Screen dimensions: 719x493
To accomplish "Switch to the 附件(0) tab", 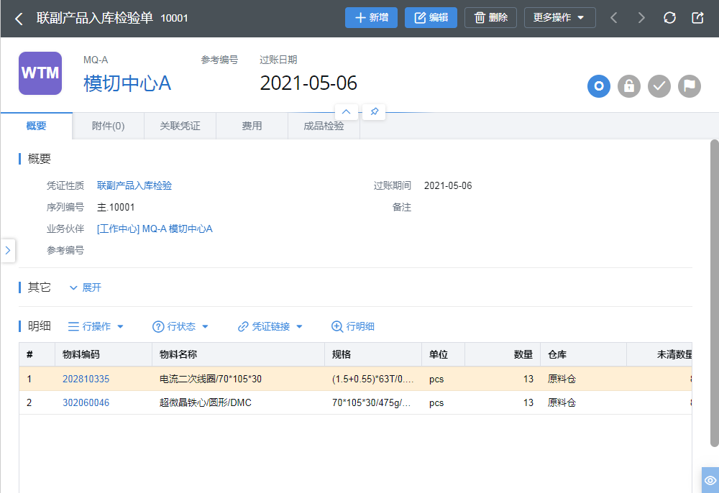I will [x=109, y=126].
